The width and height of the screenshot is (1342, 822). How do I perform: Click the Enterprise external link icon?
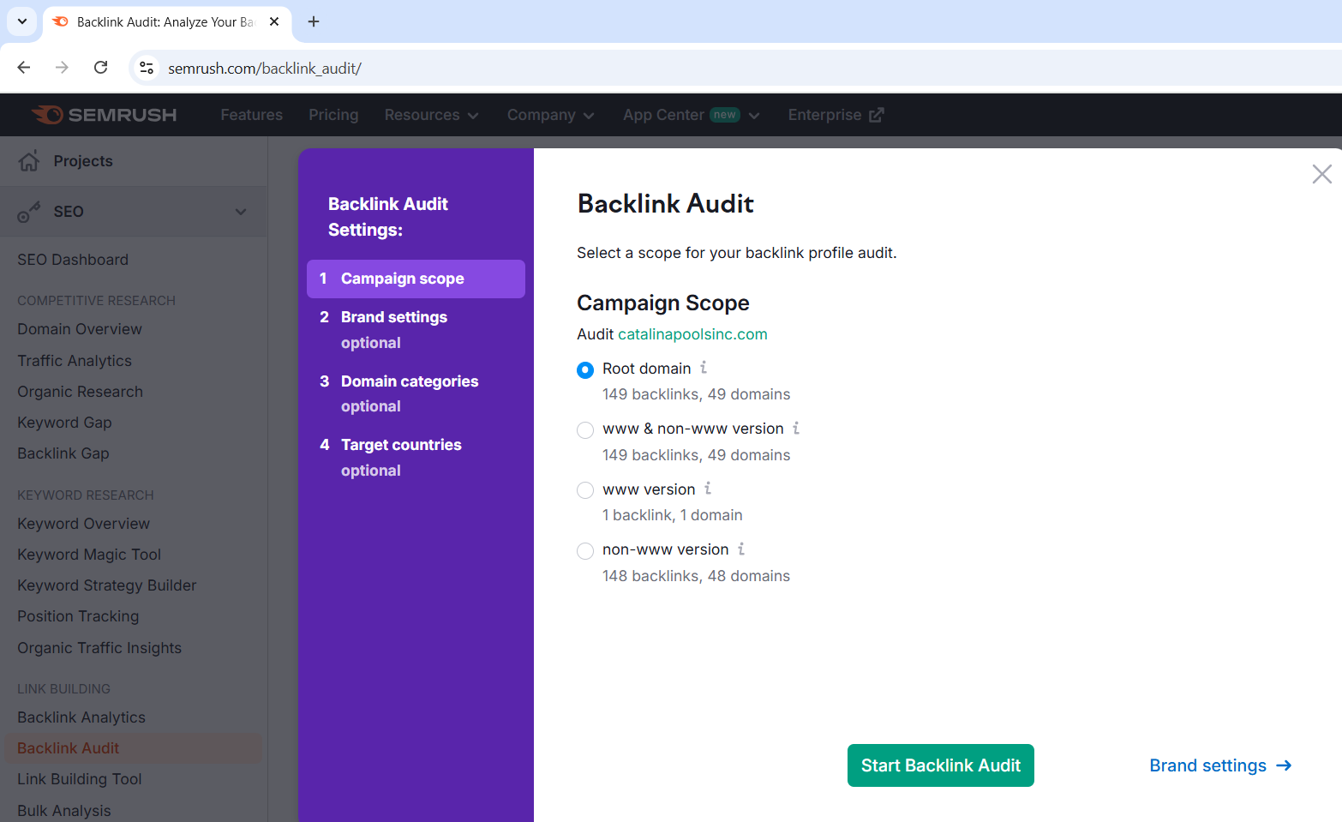(x=877, y=115)
